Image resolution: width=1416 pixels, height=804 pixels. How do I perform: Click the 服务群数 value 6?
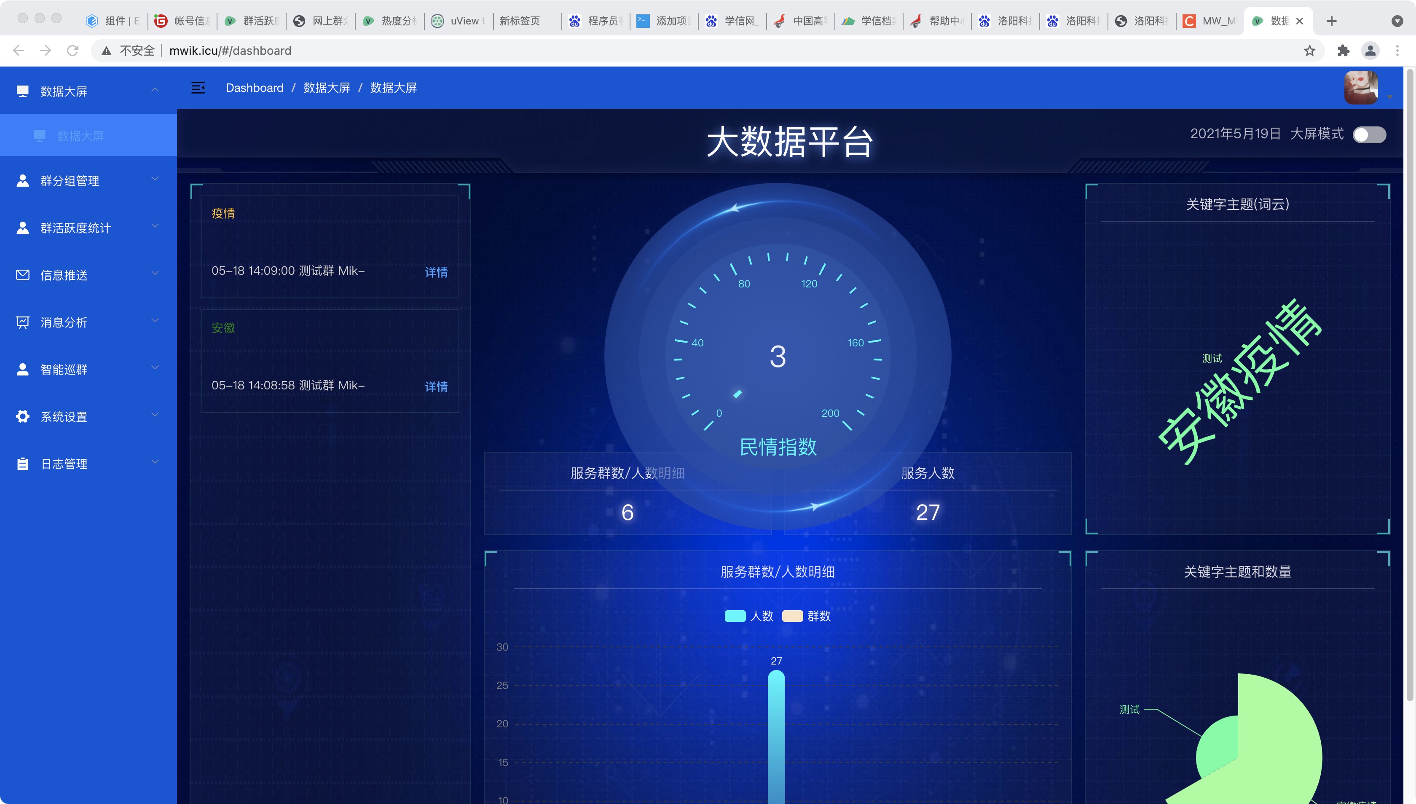(628, 512)
